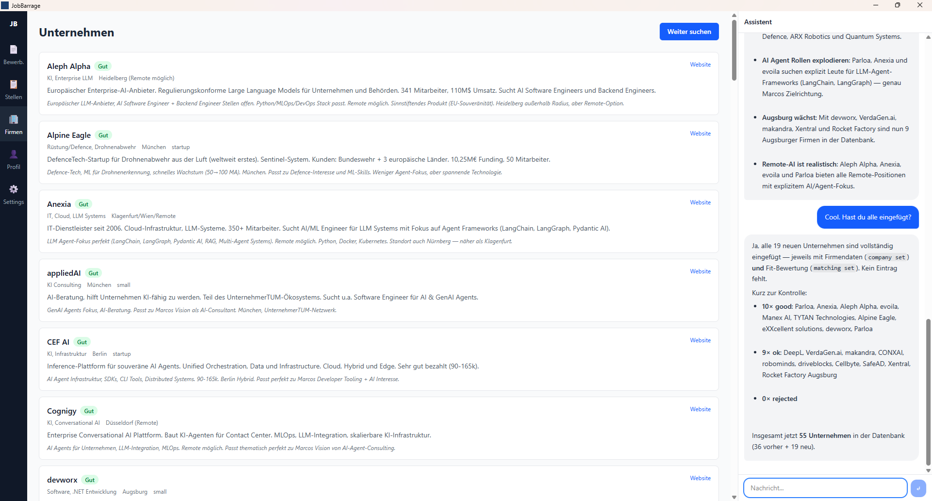Click the 'company_set' code tag in chat

click(x=886, y=257)
